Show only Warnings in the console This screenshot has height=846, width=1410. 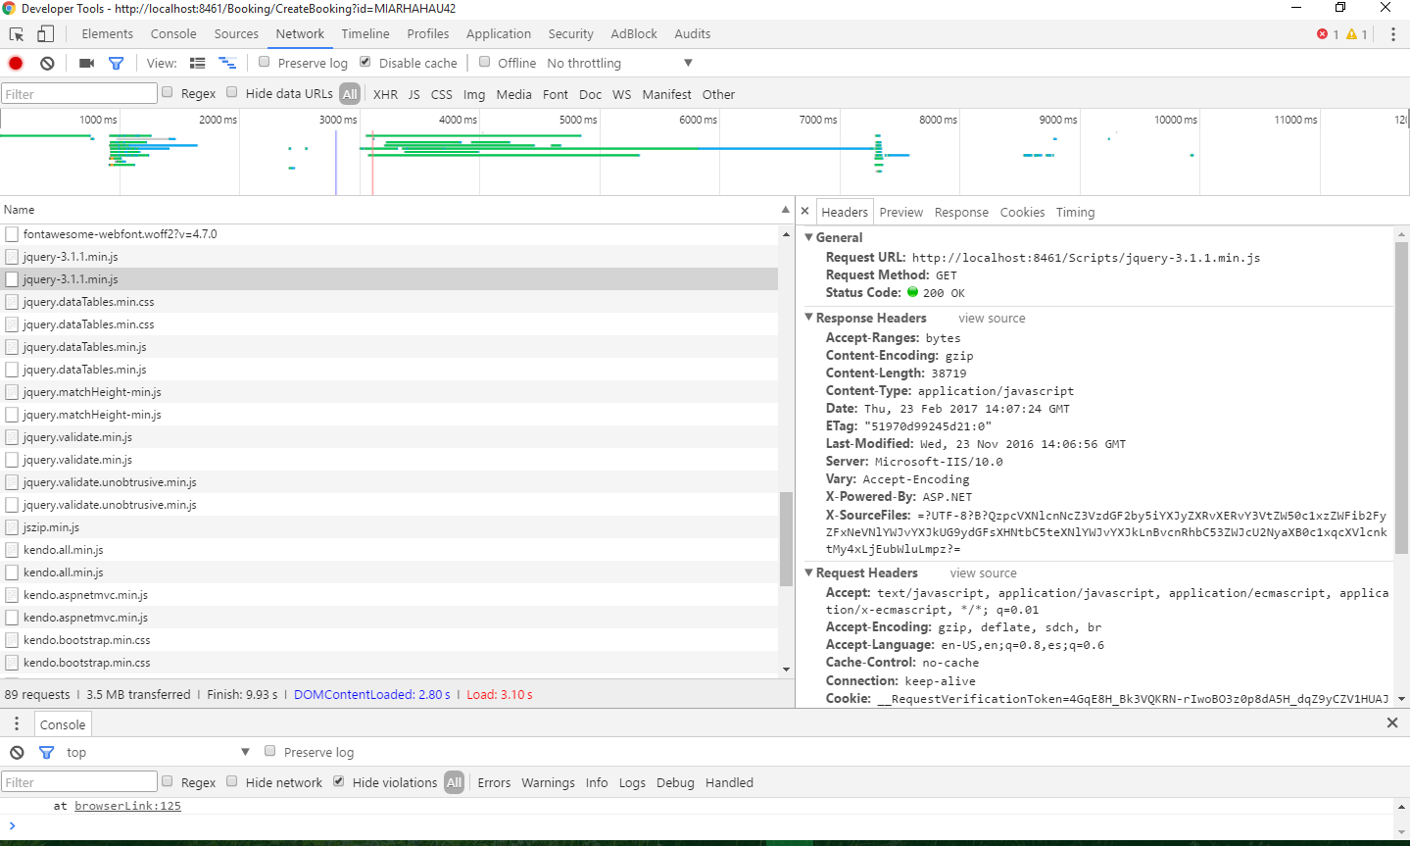tap(548, 782)
